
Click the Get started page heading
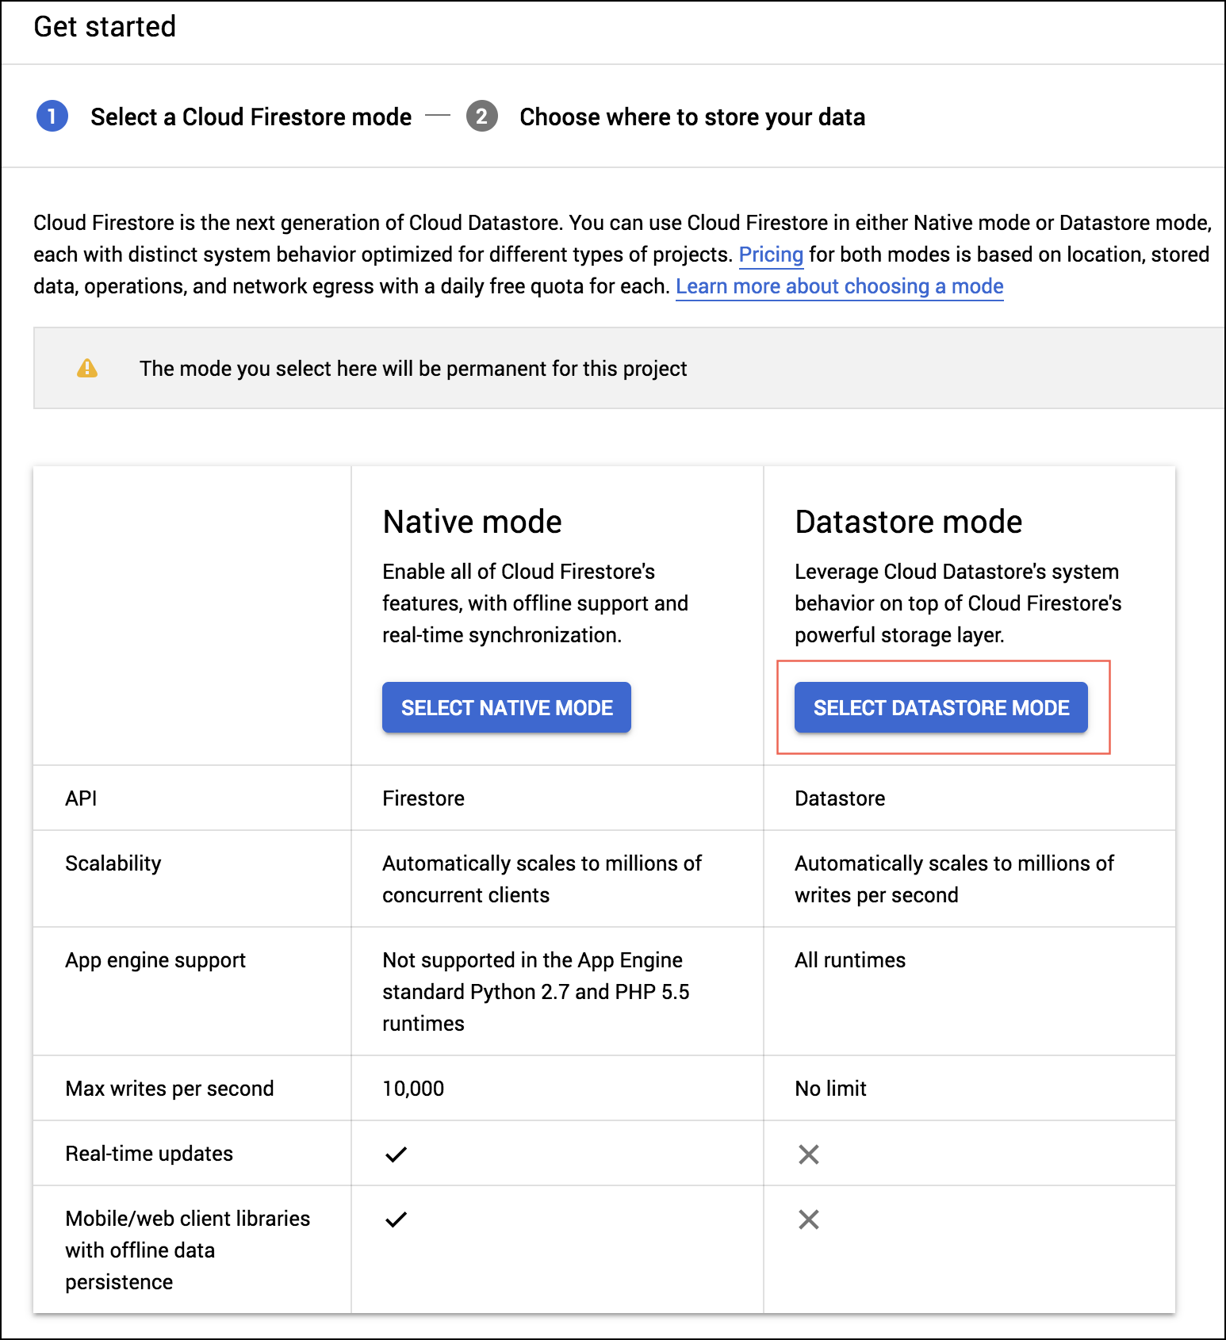pyautogui.click(x=105, y=27)
